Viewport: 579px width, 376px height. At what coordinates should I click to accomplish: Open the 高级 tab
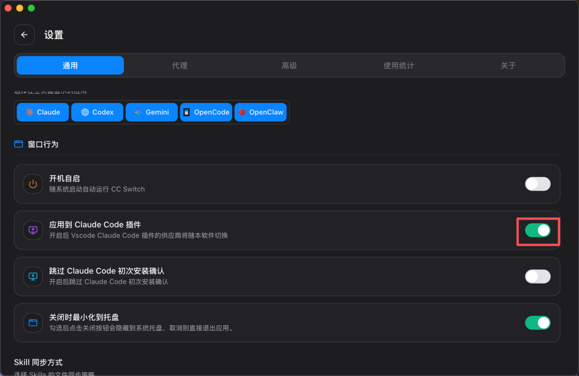(x=289, y=65)
